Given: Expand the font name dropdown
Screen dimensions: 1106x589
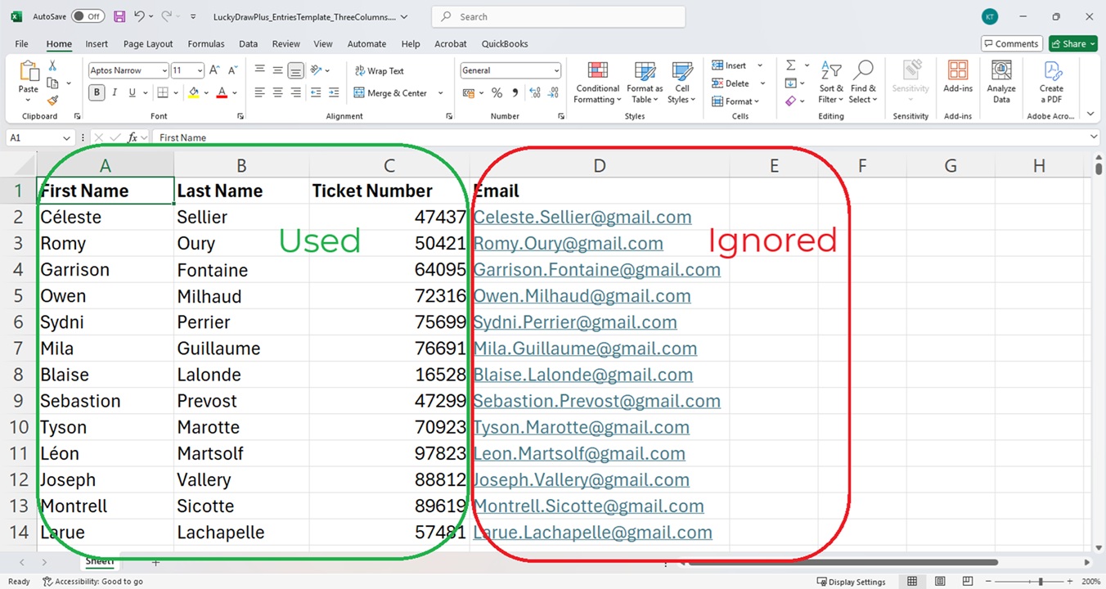Looking at the screenshot, I should (x=164, y=71).
